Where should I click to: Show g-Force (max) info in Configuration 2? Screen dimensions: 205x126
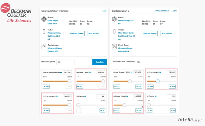pos(127,96)
